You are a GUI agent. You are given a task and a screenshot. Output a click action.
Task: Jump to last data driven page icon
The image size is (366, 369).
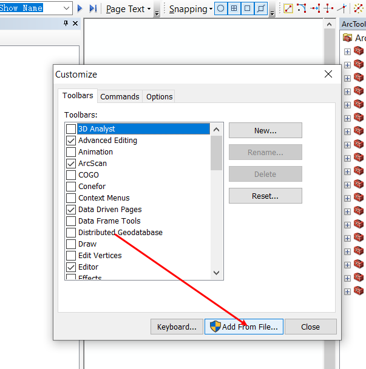[93, 8]
